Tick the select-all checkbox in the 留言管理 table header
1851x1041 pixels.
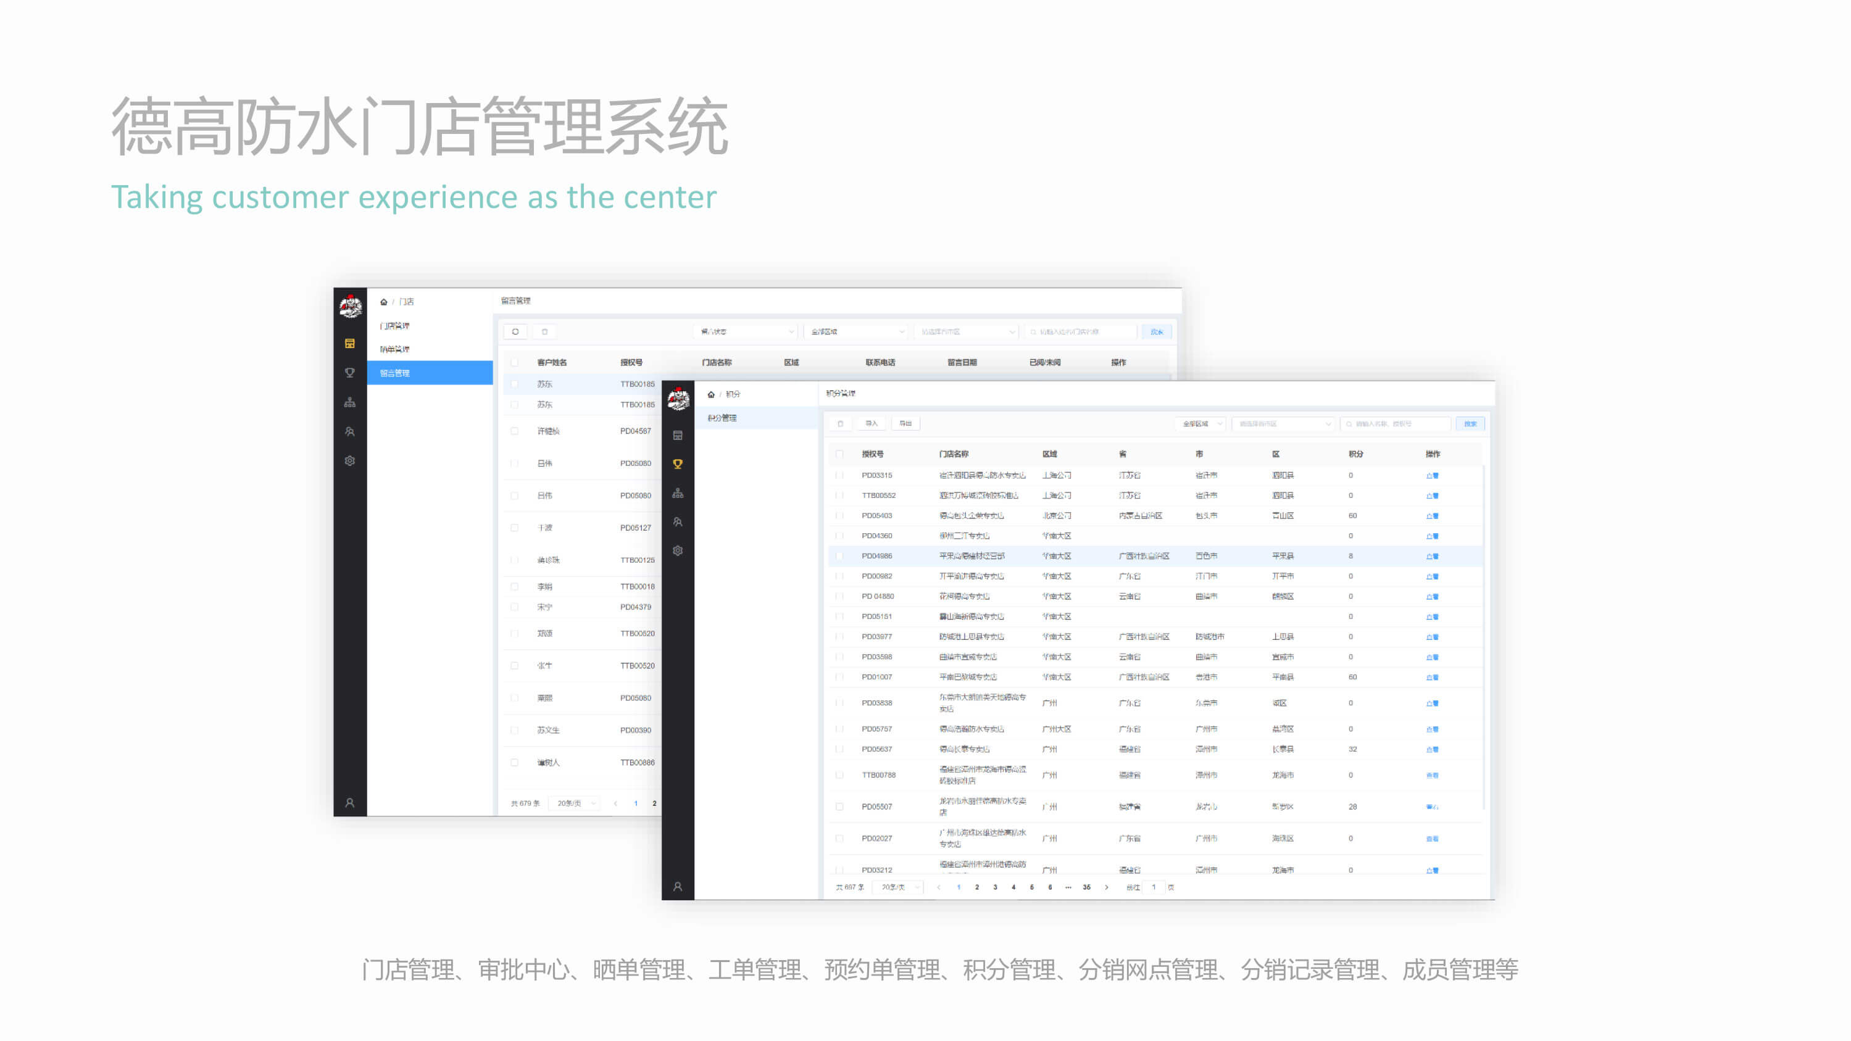pos(515,363)
